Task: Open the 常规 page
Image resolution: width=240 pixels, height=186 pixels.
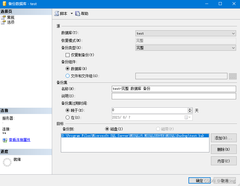Action: (10, 17)
